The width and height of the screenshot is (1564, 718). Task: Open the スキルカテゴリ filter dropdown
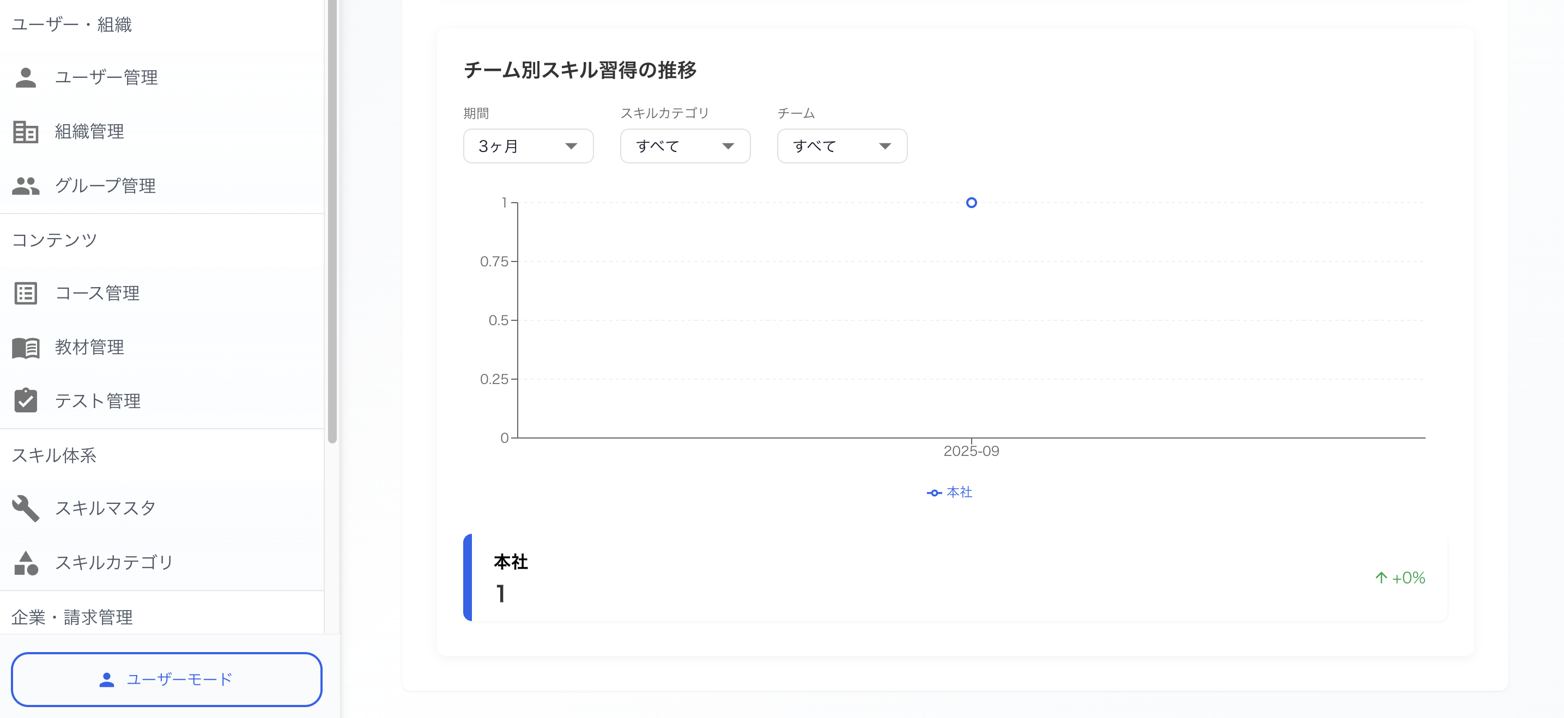[685, 145]
